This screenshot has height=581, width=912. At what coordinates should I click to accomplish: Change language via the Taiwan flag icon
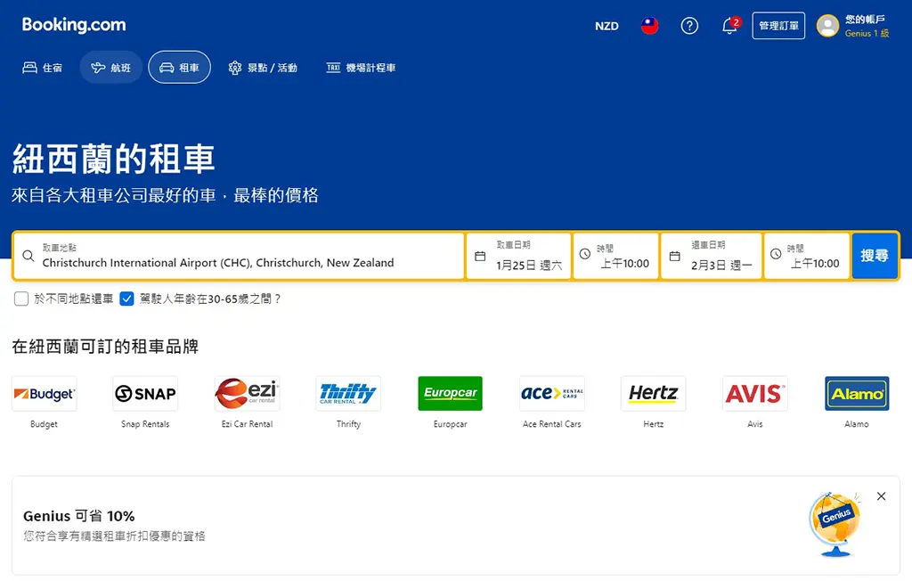[649, 26]
